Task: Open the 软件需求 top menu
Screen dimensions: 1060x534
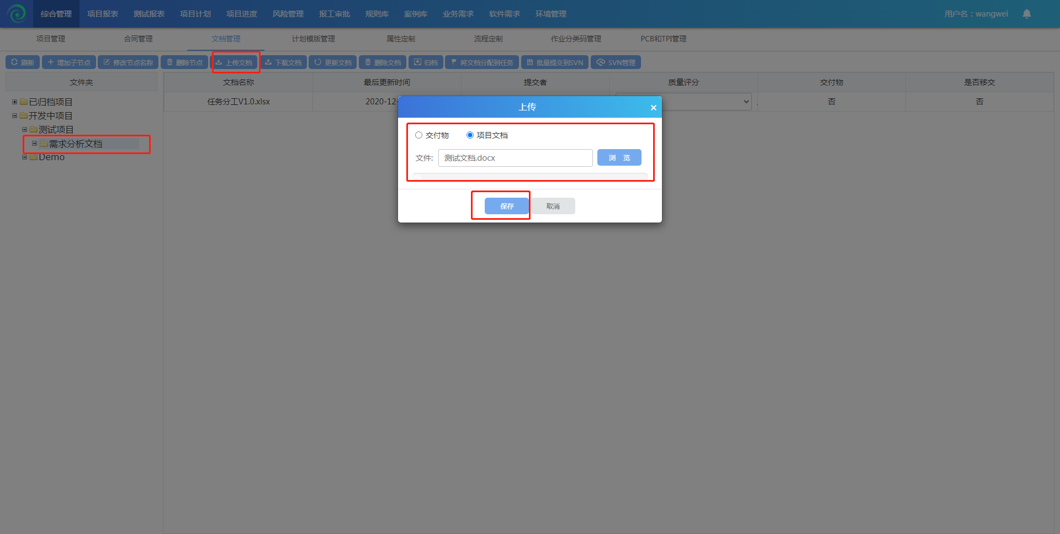Action: tap(505, 14)
